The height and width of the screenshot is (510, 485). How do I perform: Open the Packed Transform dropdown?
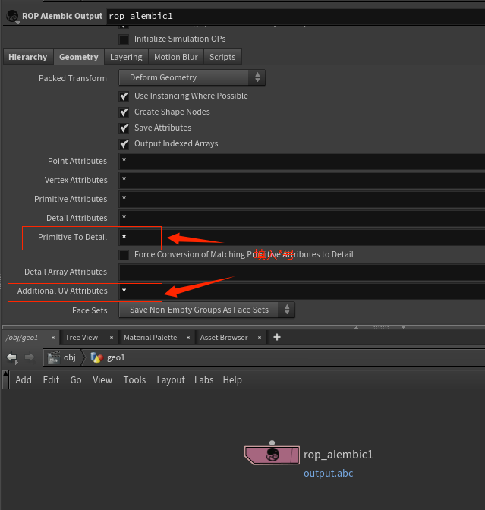pos(192,77)
